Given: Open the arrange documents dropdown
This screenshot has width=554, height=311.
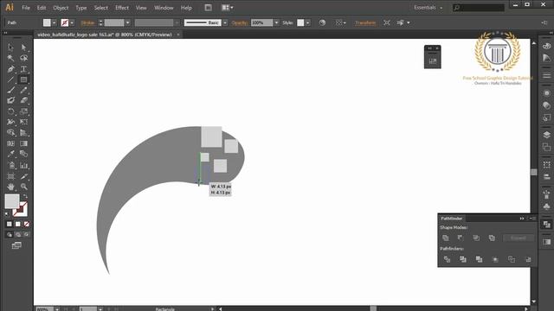Looking at the screenshot, I should click(227, 8).
